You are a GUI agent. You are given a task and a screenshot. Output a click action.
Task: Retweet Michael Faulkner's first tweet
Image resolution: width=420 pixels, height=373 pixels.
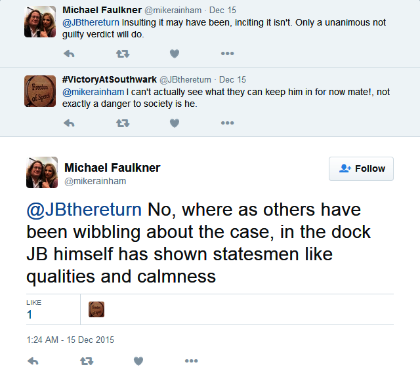tap(122, 54)
